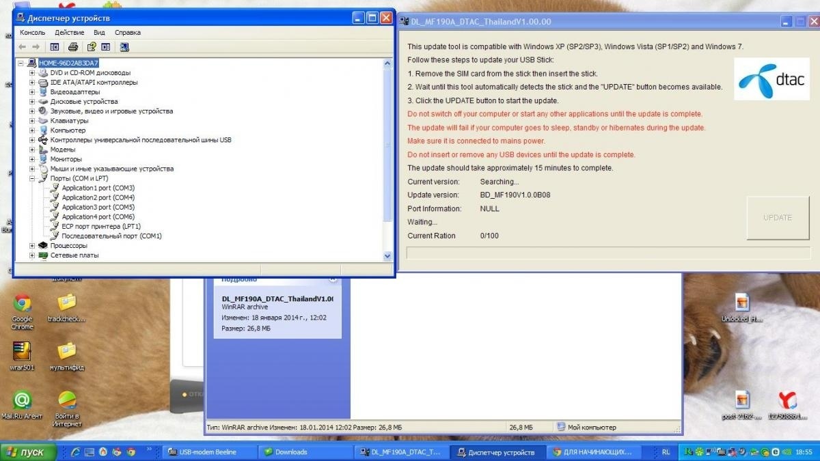Click scroll down arrow in device tree

click(x=388, y=256)
